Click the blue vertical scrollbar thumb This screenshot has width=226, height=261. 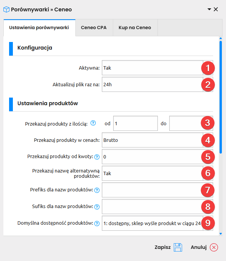coord(221,97)
